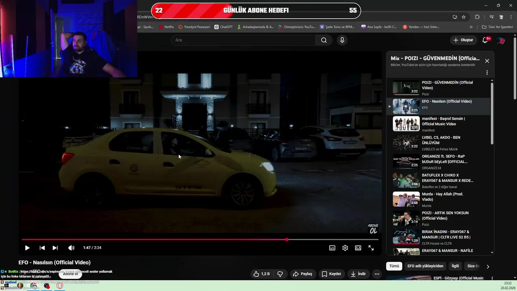The height and width of the screenshot is (291, 517).
Task: Click the install app icon in address bar
Action: (455, 17)
